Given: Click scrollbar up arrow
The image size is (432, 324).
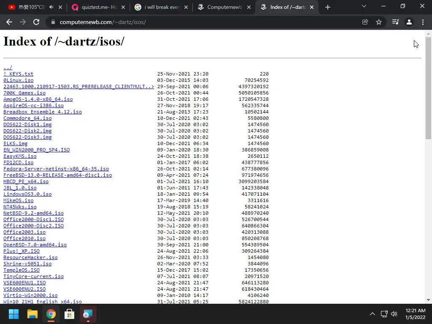Looking at the screenshot, I should click(x=428, y=33).
